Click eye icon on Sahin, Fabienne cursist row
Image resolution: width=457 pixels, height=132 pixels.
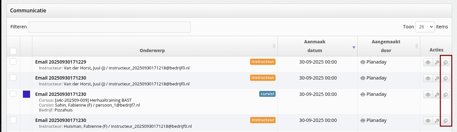pos(428,95)
